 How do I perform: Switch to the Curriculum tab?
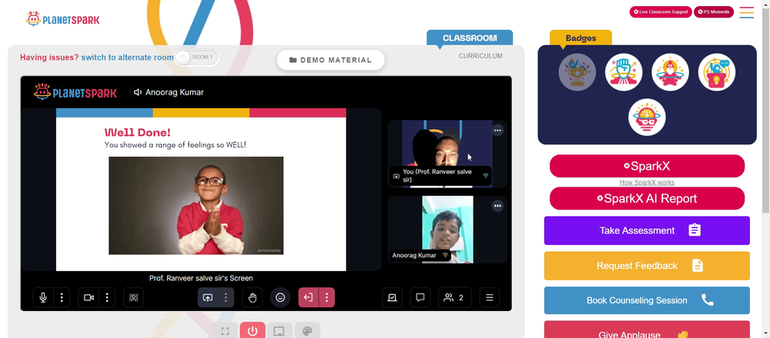pyautogui.click(x=480, y=56)
